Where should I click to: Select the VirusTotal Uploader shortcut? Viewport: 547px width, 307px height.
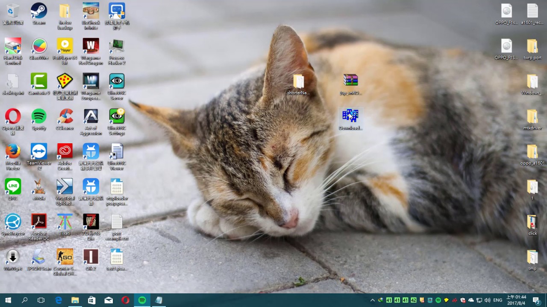65,192
